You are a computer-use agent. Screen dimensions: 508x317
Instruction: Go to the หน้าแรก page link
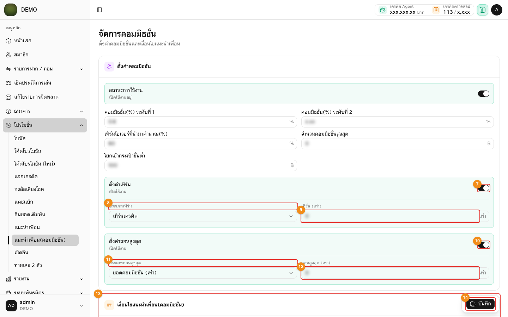(x=45, y=41)
